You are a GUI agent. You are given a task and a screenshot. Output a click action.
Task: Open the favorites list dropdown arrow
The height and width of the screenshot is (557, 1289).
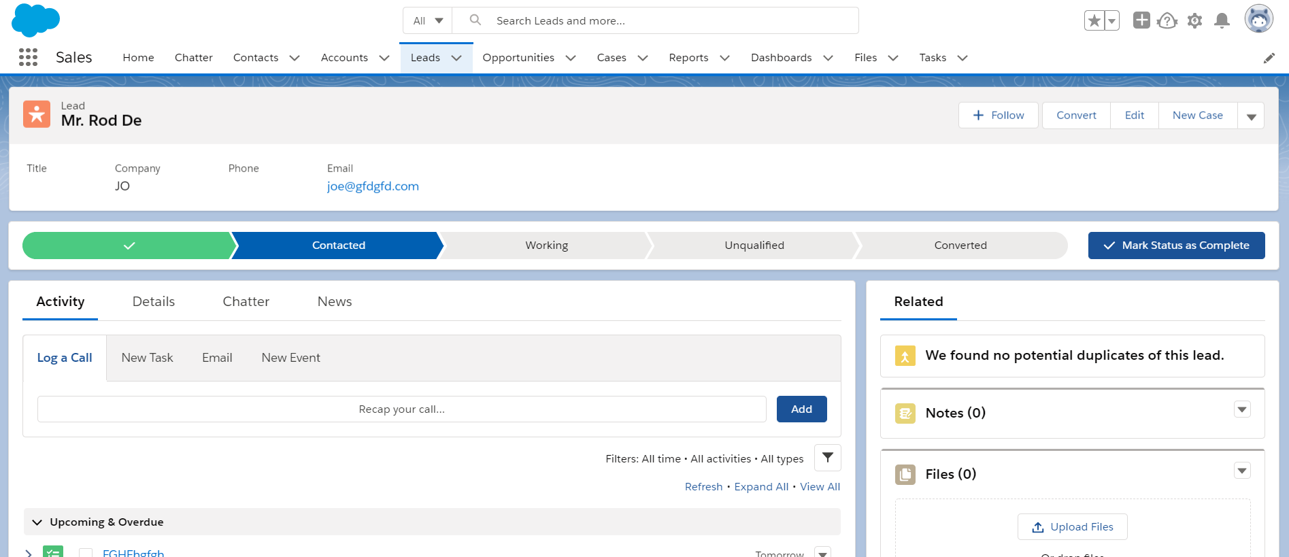[x=1112, y=21]
